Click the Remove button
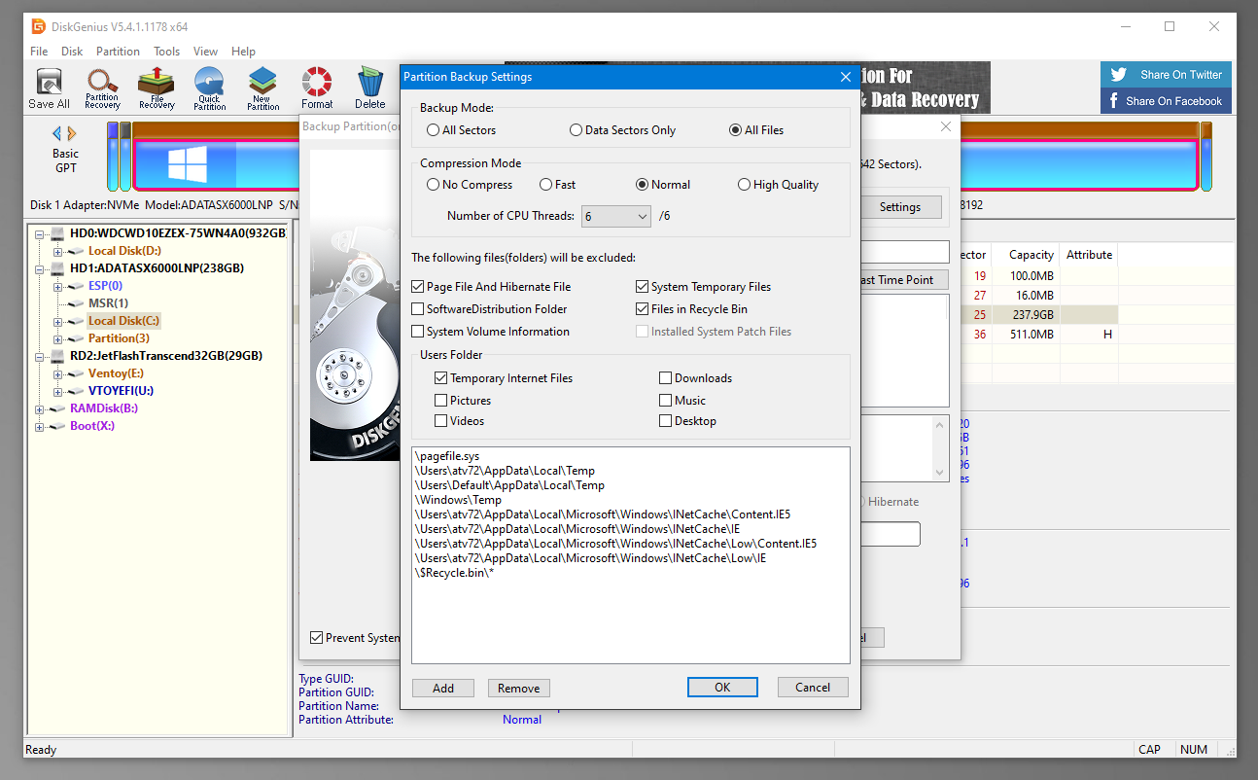This screenshot has height=780, width=1258. (518, 689)
